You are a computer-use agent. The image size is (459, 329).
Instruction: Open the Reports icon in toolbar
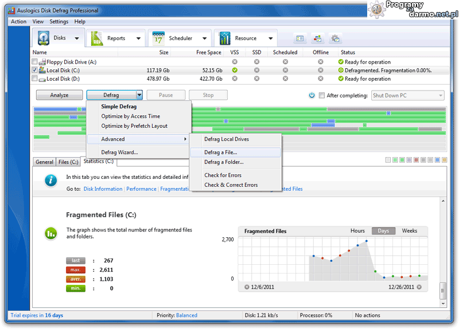[98, 38]
